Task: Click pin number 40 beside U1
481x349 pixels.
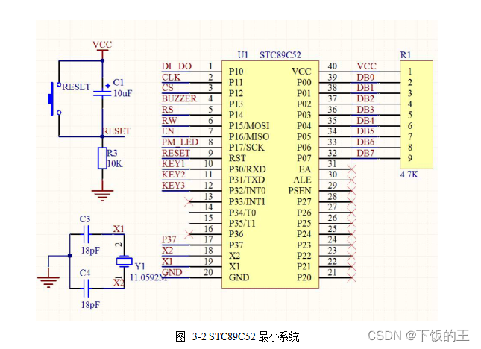Action: pyautogui.click(x=332, y=66)
